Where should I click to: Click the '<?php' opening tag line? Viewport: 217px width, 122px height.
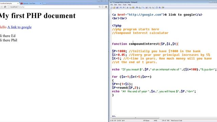[117, 26]
